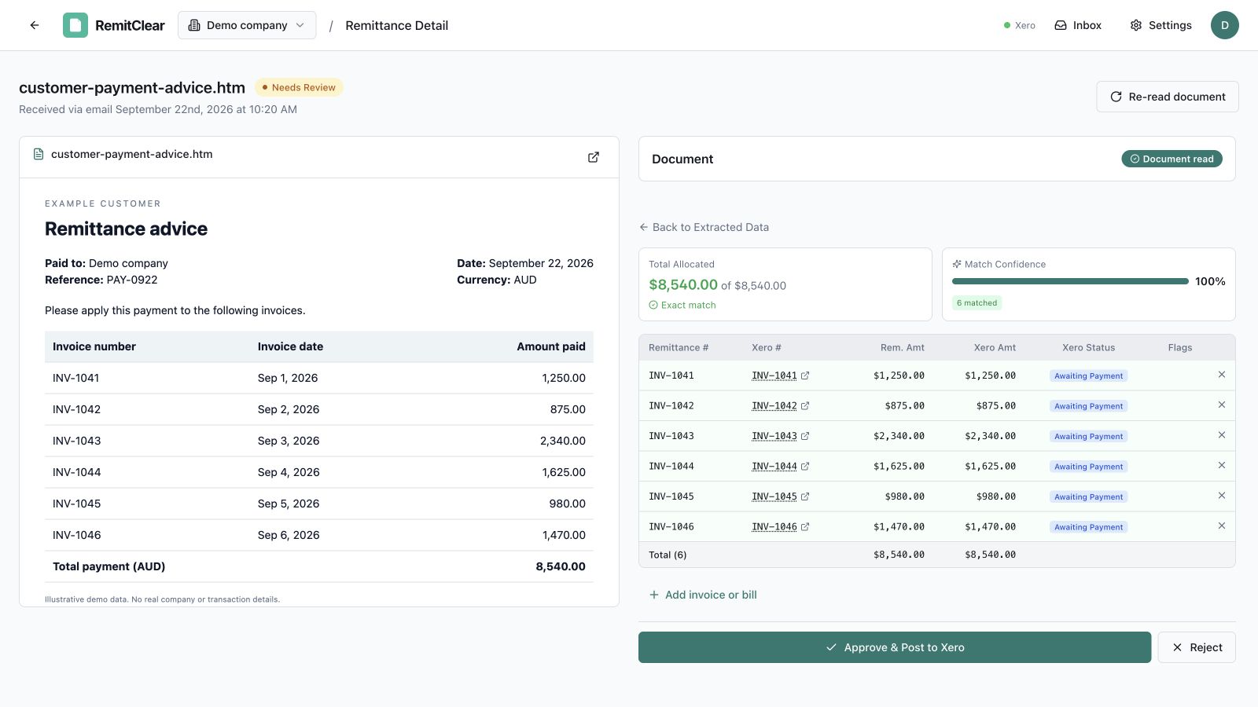Click the Document read badge

[1172, 159]
